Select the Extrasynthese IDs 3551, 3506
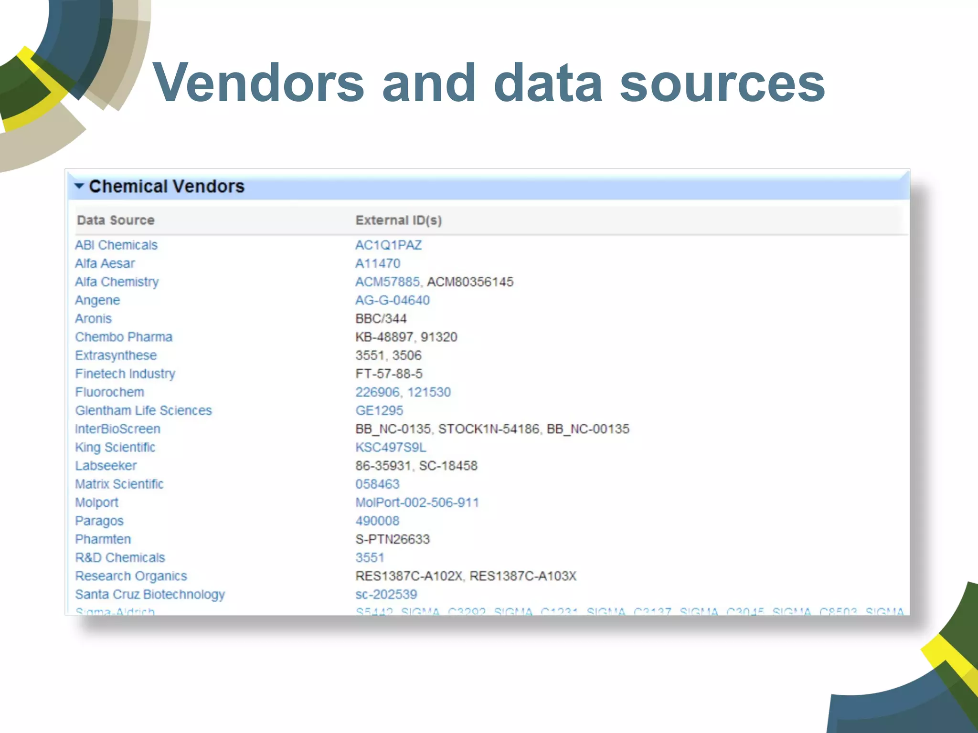Image resolution: width=978 pixels, height=733 pixels. (388, 356)
